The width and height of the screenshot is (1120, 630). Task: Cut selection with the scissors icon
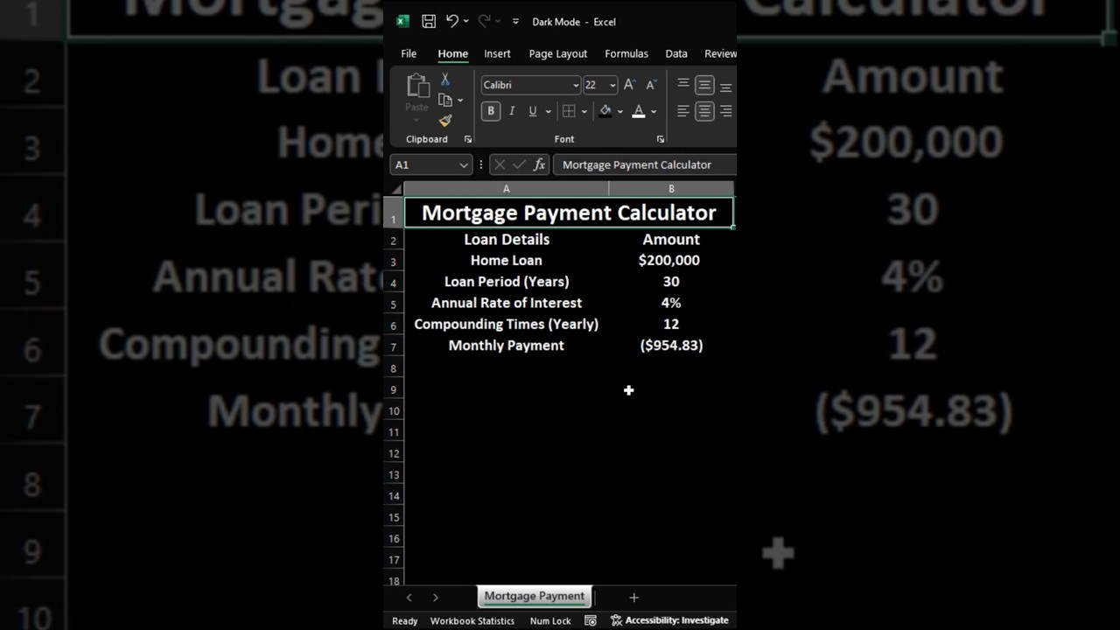tap(445, 80)
